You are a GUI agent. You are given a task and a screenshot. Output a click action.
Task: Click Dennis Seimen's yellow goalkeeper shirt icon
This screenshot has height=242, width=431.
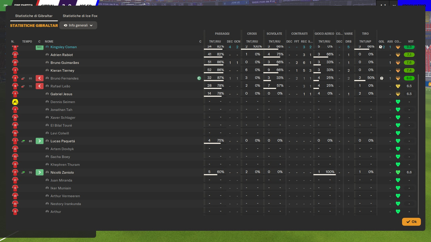tap(15, 102)
